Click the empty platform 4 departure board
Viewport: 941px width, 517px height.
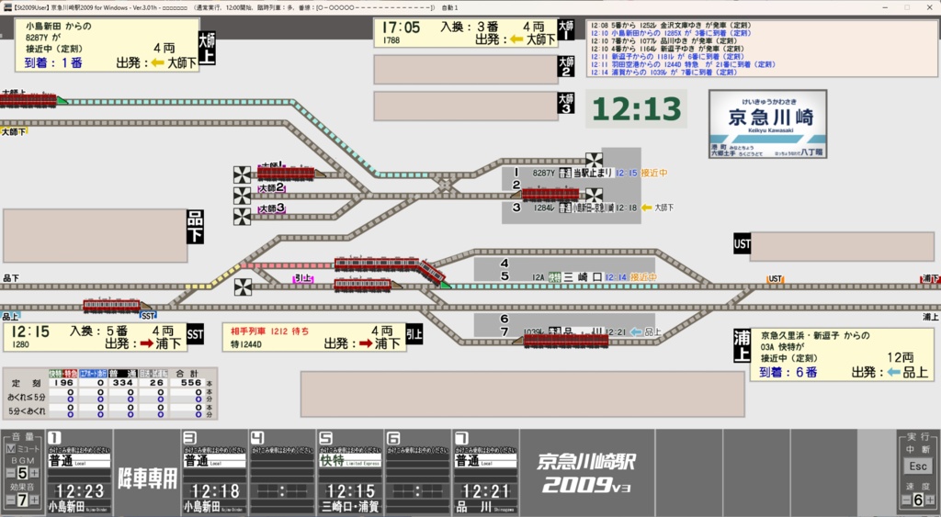(282, 471)
